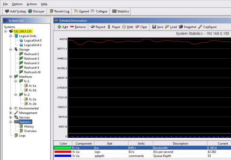Image resolution: width=231 pixels, height=160 pixels.
Task: Select the fc-1b port
Action: point(32,90)
